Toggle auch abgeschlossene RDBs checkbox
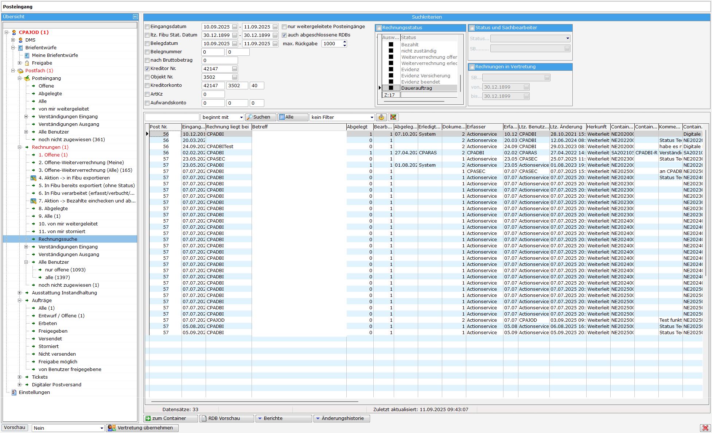Screen dimensions: 712x433 pos(284,35)
